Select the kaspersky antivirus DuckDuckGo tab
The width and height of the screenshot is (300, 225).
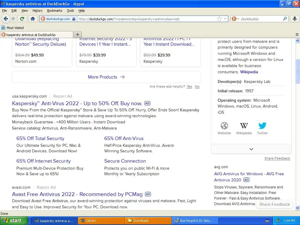[x=37, y=35]
